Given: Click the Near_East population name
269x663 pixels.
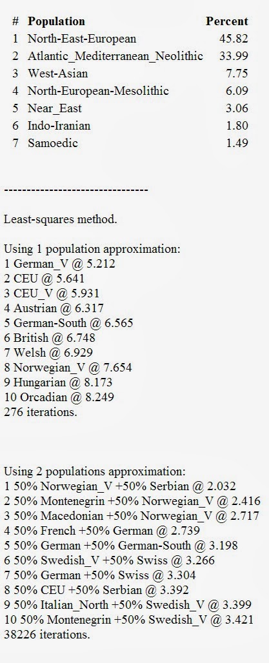Looking at the screenshot, I should point(55,108).
